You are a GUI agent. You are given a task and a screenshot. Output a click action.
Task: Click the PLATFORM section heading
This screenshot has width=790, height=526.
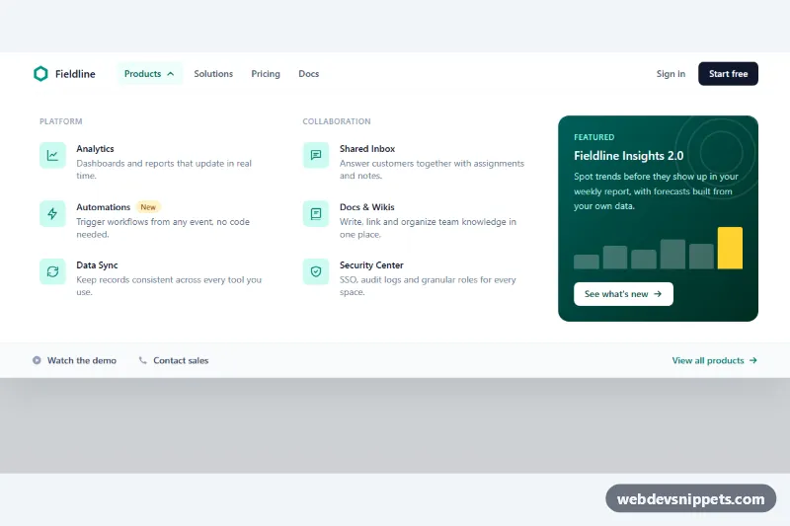(61, 121)
